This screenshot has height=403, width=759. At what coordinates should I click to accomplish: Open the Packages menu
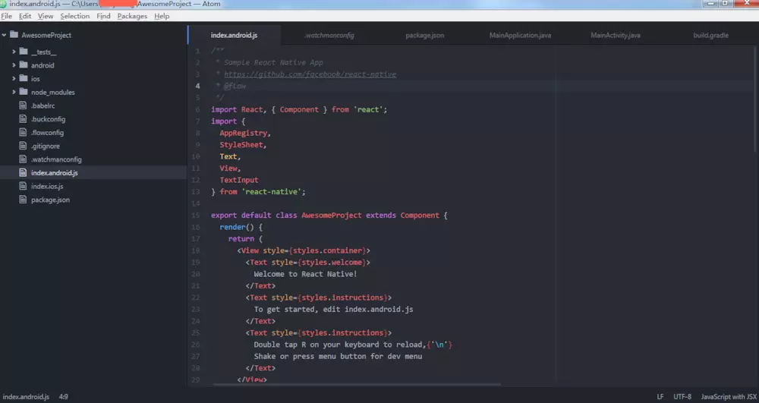tap(132, 16)
